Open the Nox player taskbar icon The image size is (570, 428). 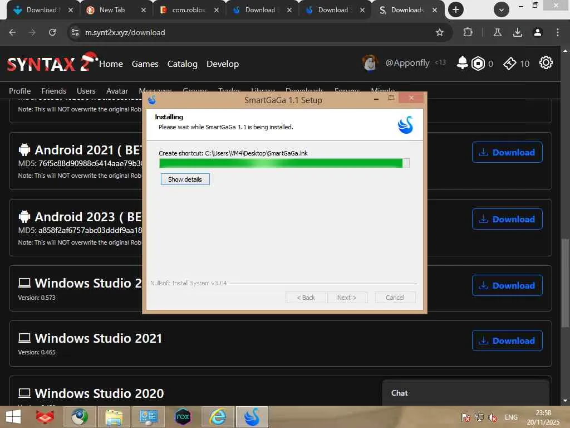tap(183, 417)
